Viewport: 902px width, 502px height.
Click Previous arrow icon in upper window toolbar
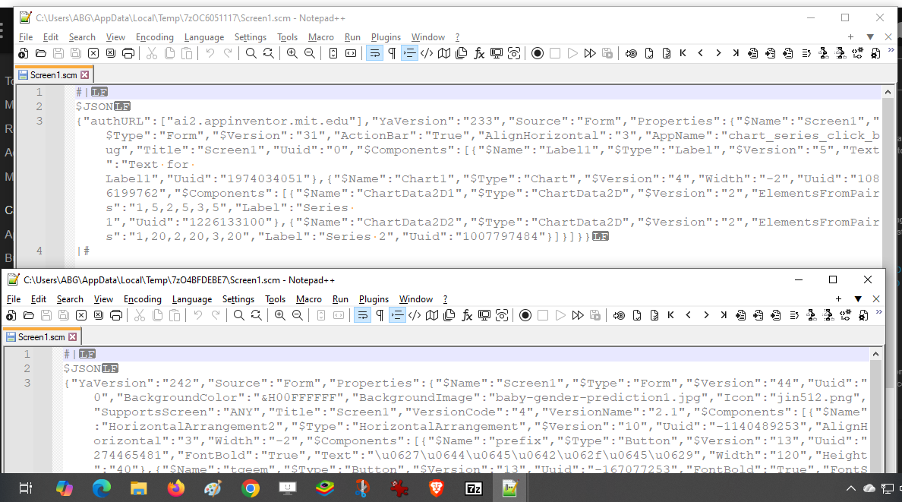(x=701, y=53)
